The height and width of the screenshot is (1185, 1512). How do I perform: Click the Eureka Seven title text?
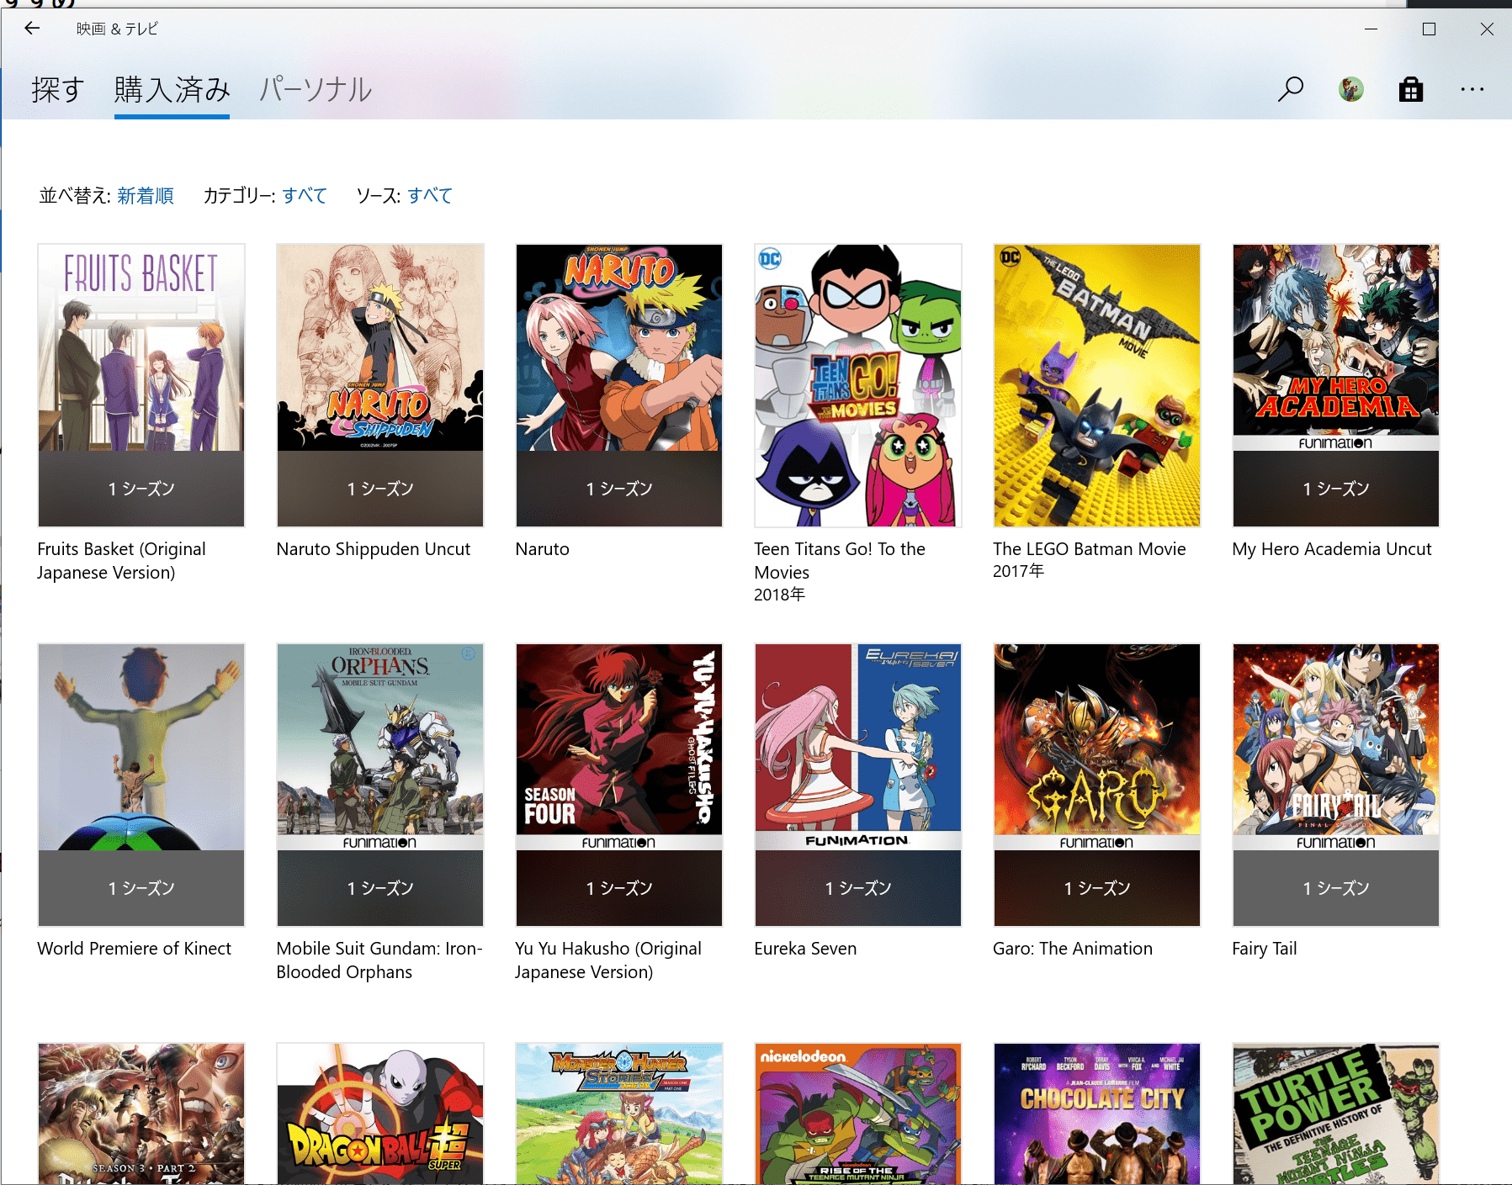pos(805,949)
